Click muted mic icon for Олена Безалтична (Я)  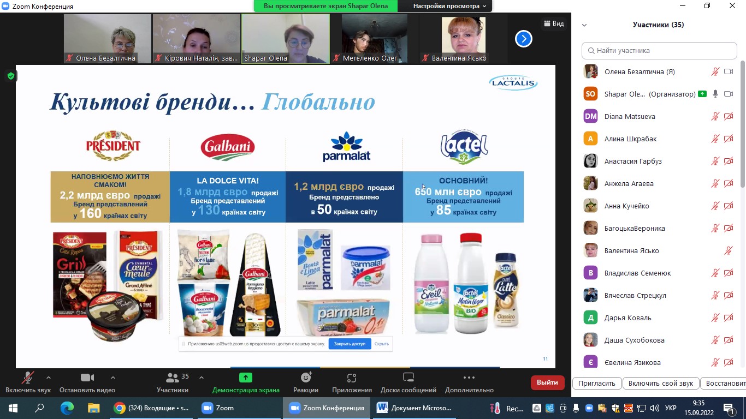coord(715,71)
